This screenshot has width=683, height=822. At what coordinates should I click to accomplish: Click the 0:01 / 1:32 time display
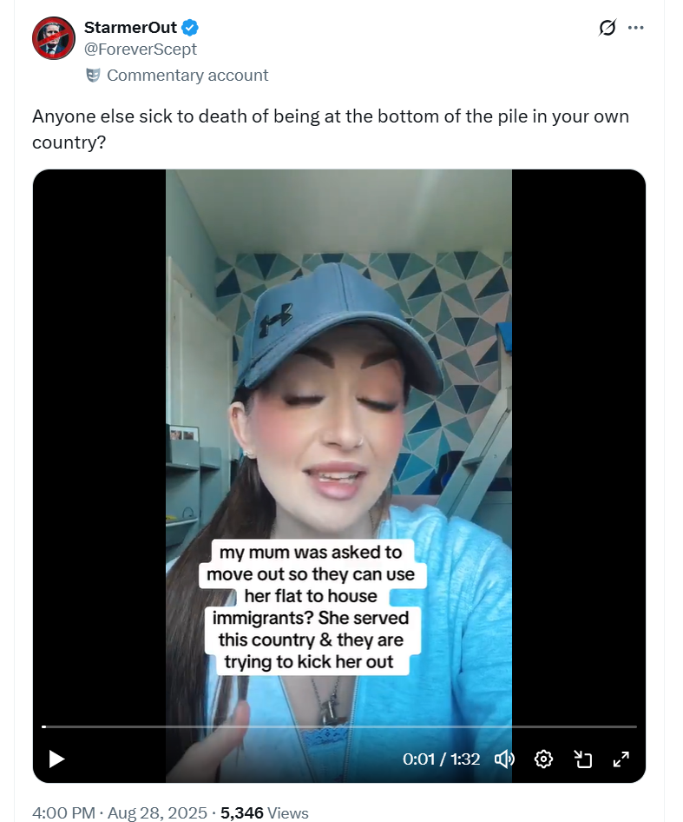tap(441, 759)
